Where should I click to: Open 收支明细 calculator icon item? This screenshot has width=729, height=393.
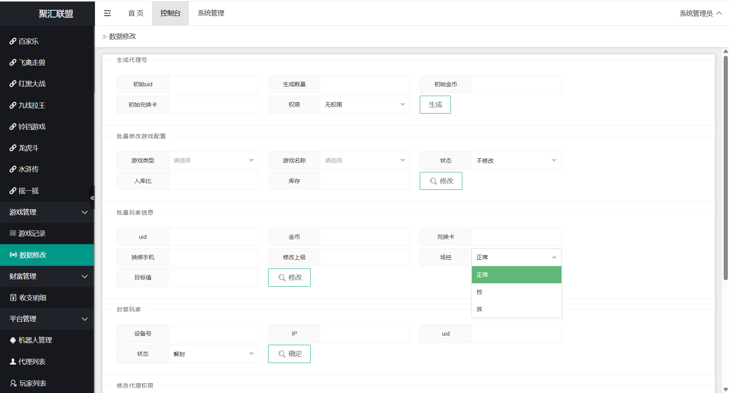pyautogui.click(x=13, y=298)
